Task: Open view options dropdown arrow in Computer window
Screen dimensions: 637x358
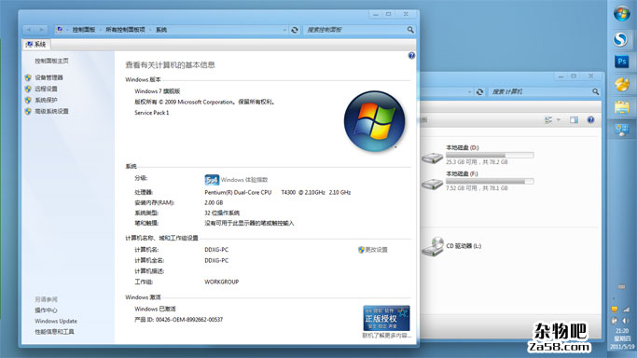Action: pyautogui.click(x=558, y=119)
